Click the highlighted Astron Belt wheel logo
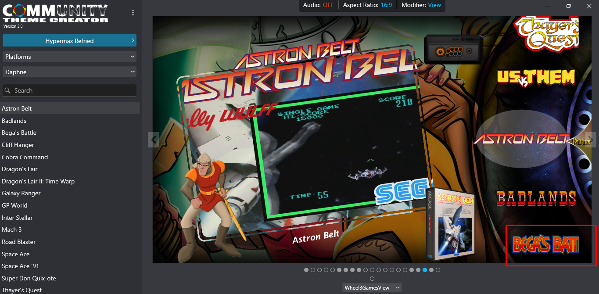599x294 pixels. pos(521,139)
